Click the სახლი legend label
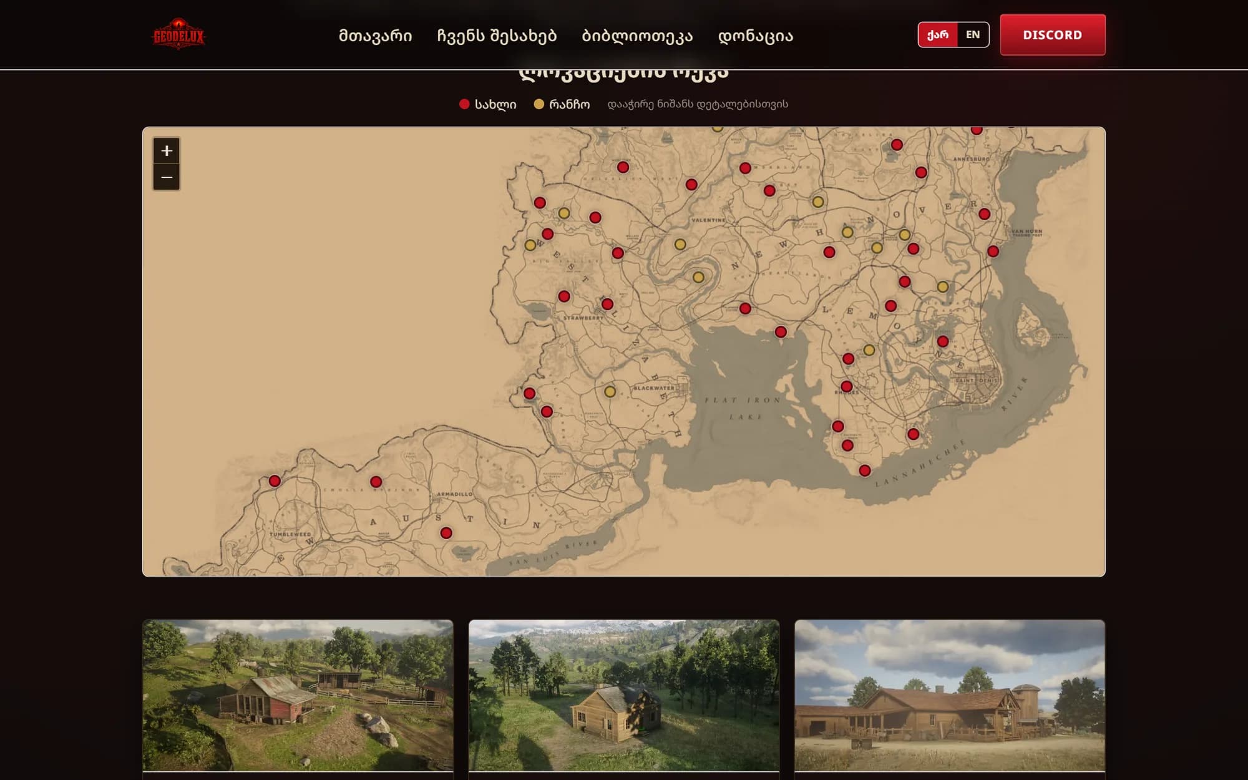The width and height of the screenshot is (1248, 780). 495,104
